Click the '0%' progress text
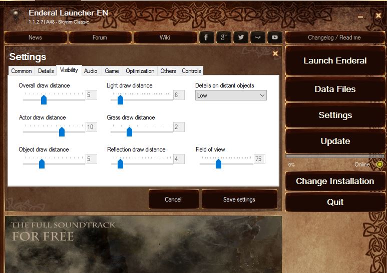 291,164
